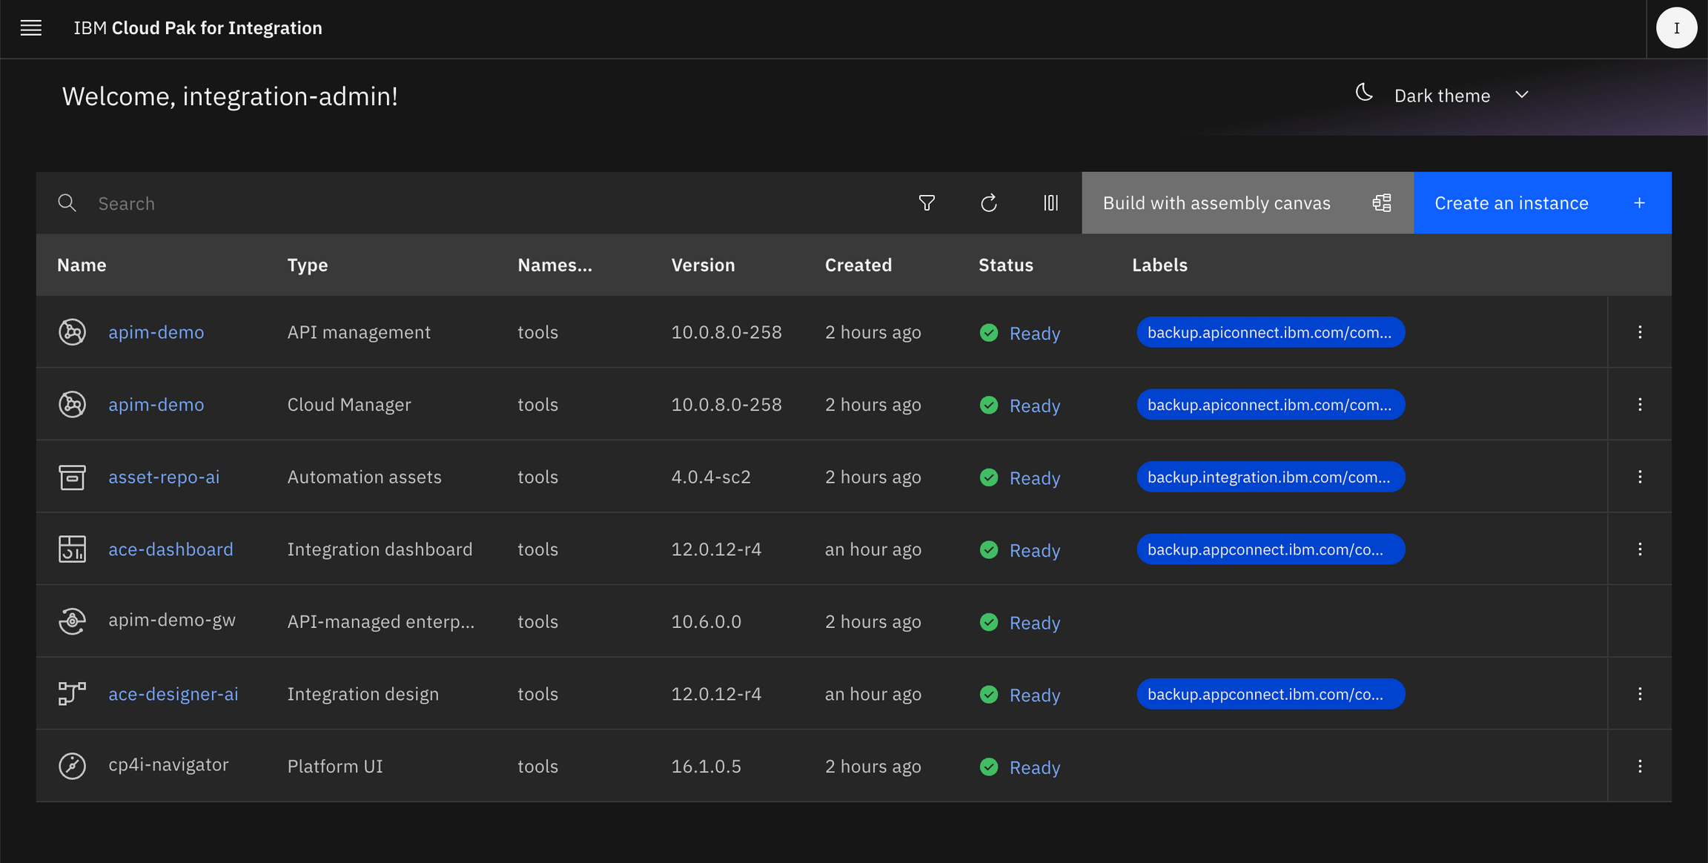Expand the Dark theme dropdown
Viewport: 1708px width, 863px height.
click(x=1523, y=95)
